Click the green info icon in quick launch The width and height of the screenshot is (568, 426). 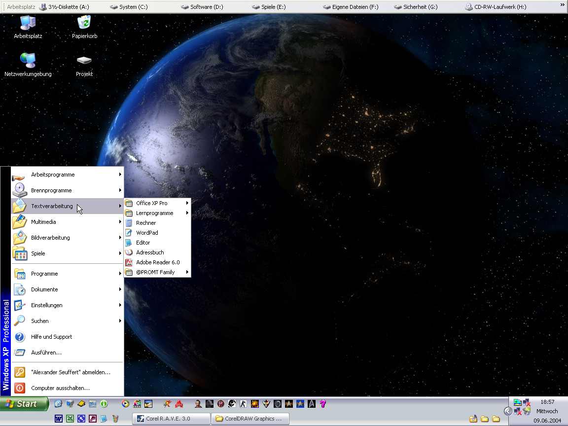[104, 404]
